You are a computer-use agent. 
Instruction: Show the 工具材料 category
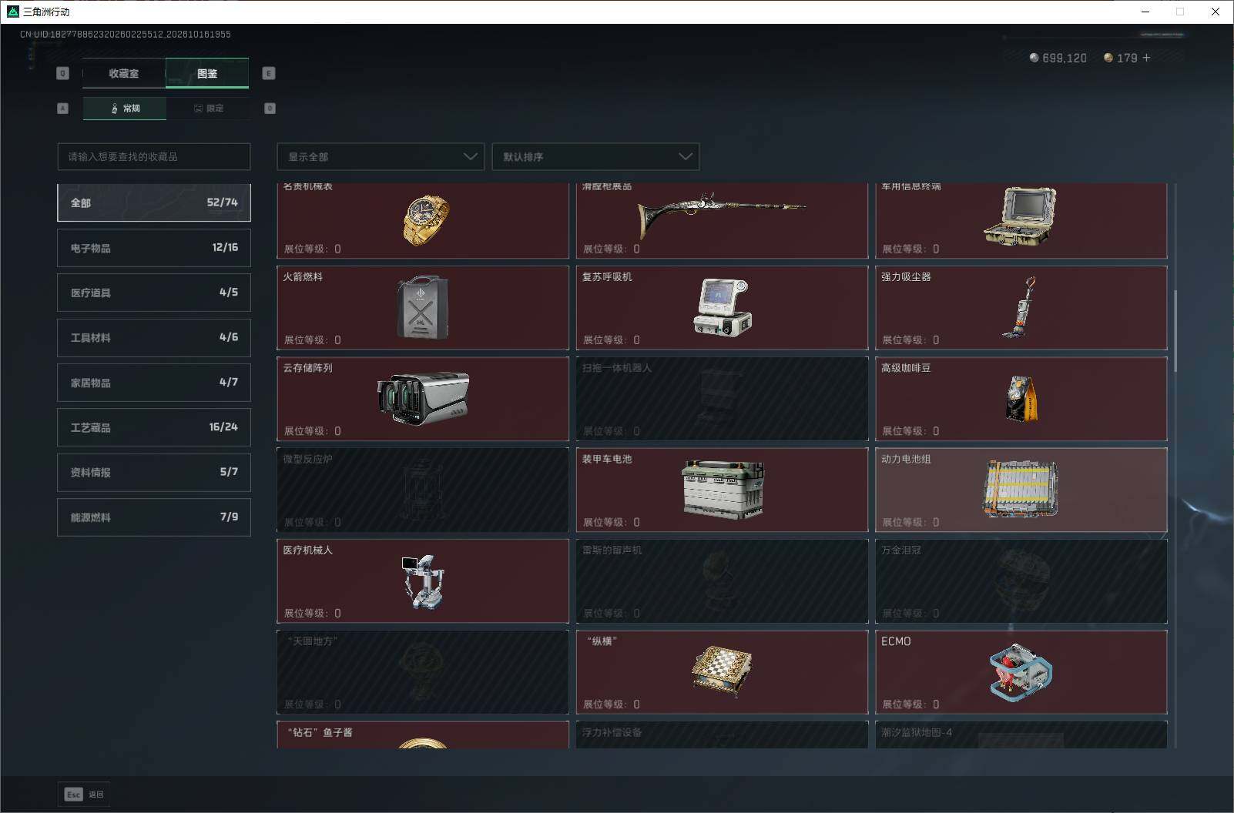(x=154, y=337)
